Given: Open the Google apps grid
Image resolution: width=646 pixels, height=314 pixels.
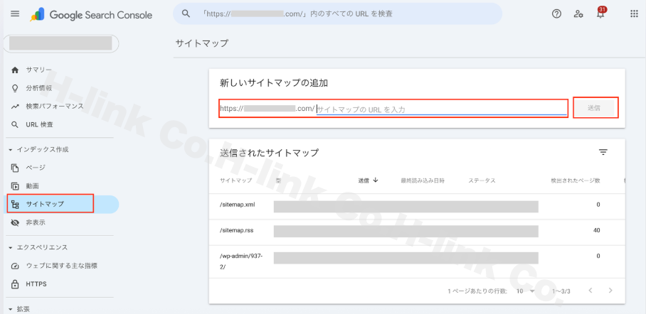Looking at the screenshot, I should [x=634, y=13].
